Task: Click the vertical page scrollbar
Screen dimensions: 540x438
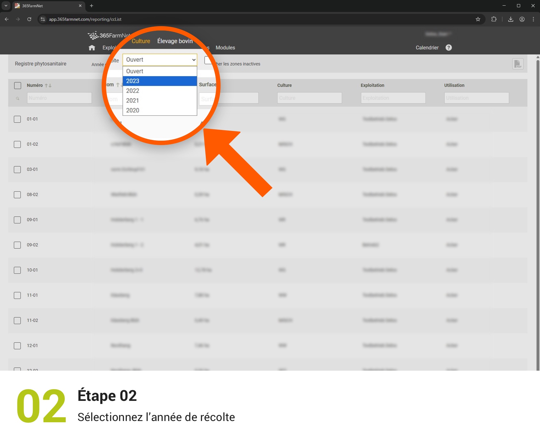Action: [x=537, y=189]
